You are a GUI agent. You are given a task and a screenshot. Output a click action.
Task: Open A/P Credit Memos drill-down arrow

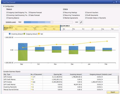point(32,84)
